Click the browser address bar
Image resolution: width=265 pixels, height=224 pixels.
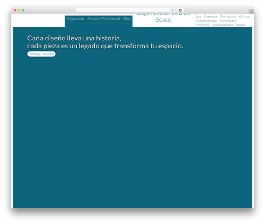[x=125, y=10]
